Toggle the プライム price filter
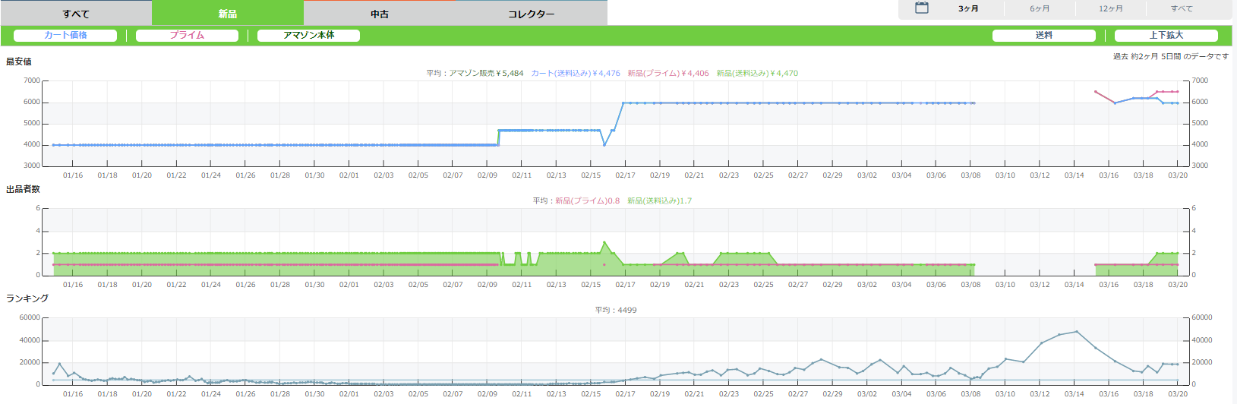Image resolution: width=1237 pixels, height=404 pixels. coord(187,36)
